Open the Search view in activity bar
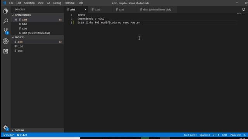This screenshot has height=139, width=248. coord(5,21)
